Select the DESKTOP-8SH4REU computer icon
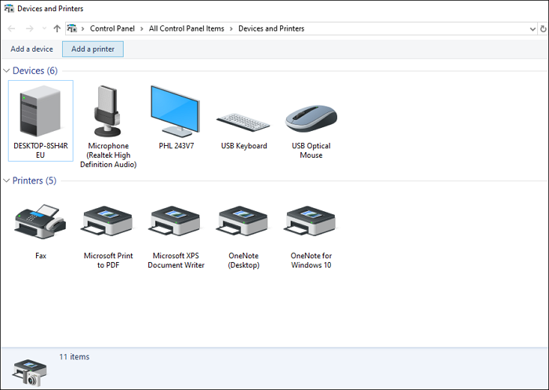The image size is (549, 390). [x=40, y=111]
